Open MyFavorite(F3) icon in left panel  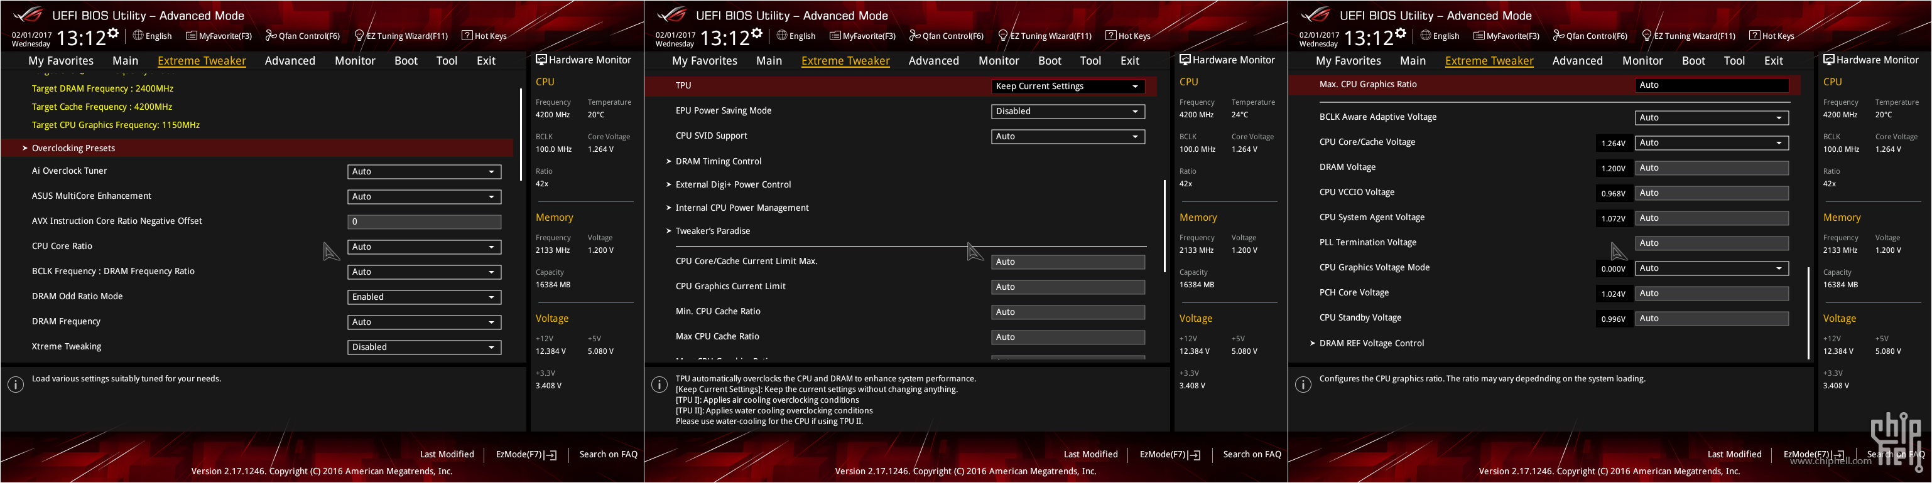(191, 35)
